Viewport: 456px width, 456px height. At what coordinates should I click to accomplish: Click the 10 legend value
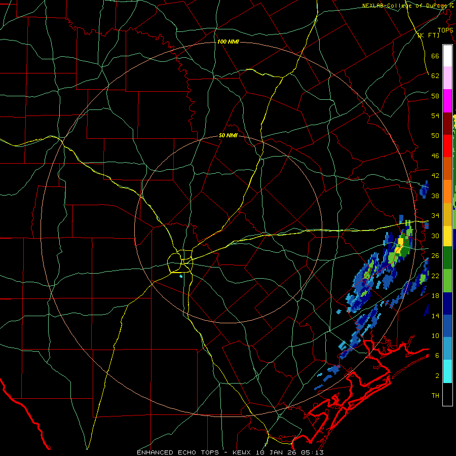point(435,335)
